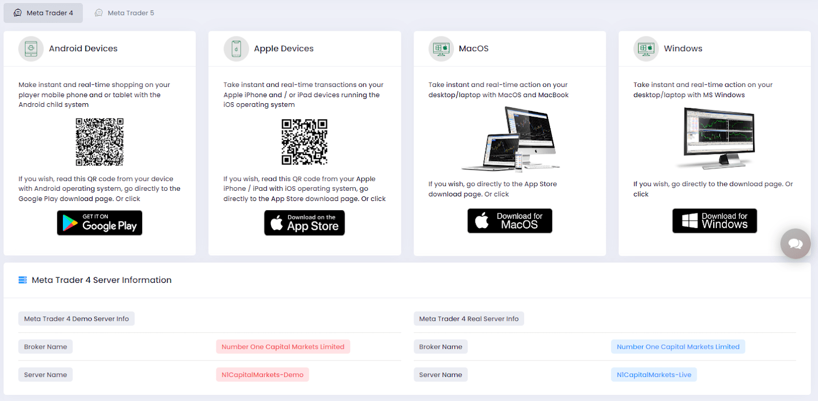
Task: Click the Android Devices heading
Action: pyautogui.click(x=83, y=49)
